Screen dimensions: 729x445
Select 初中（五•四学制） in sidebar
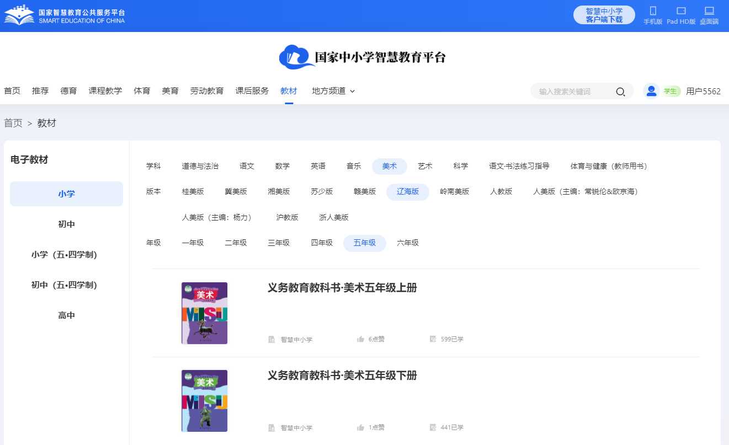pyautogui.click(x=66, y=285)
